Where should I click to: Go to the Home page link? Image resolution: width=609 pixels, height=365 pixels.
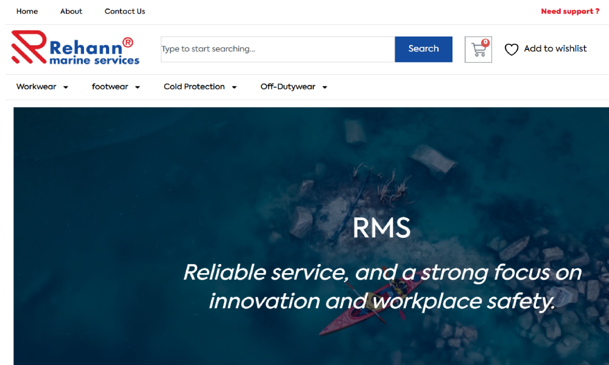[27, 11]
